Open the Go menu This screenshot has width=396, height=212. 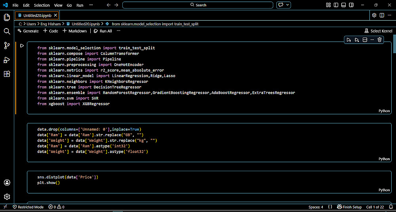(x=69, y=5)
